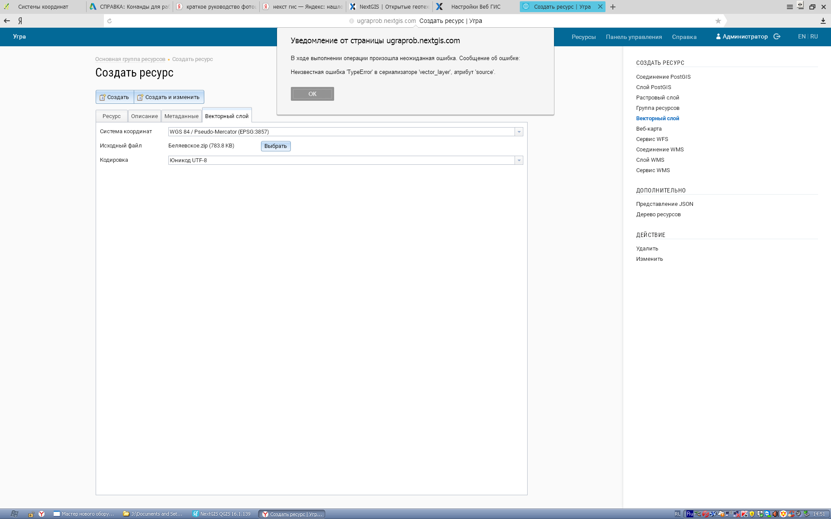Click the Выбрать file button
Viewport: 831px width, 519px height.
[x=275, y=146]
